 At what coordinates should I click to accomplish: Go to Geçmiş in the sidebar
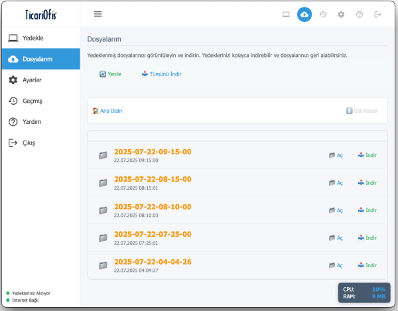(32, 101)
